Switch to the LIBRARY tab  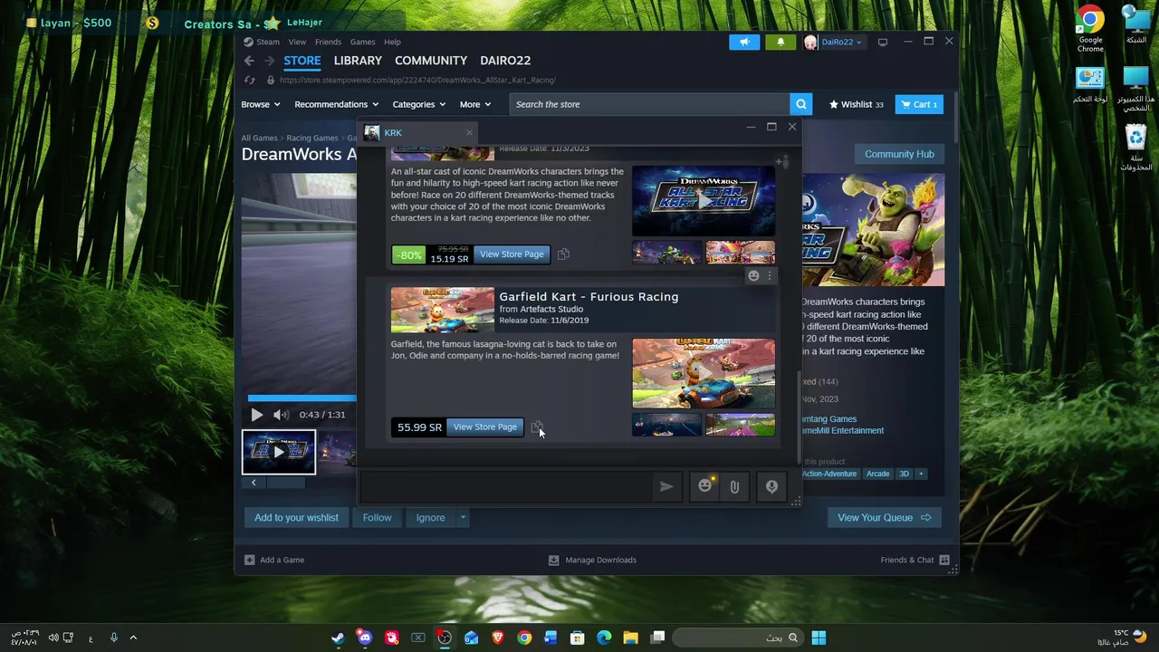(x=358, y=61)
